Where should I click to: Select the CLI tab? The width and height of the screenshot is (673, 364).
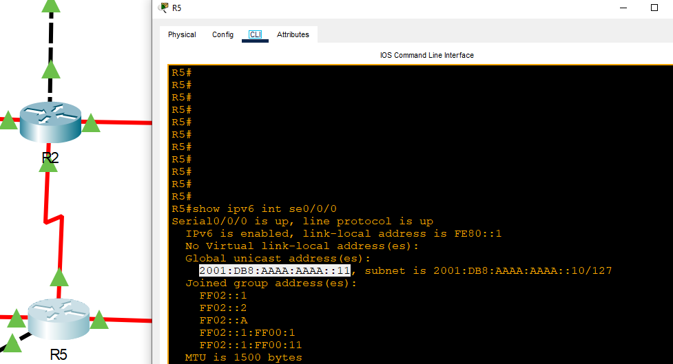pos(255,34)
